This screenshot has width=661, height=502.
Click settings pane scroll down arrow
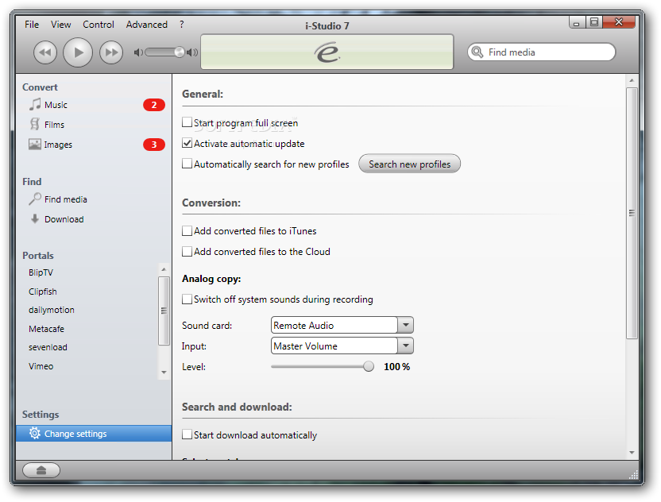[x=632, y=453]
